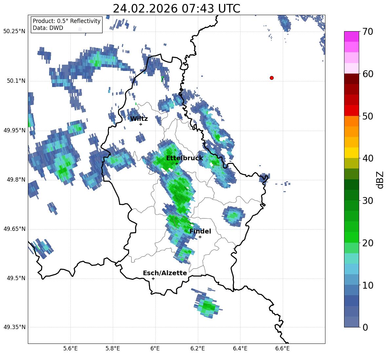Viewport: 388px width, 355px height.
Task: Click the Findel station cross marker
Action: [x=200, y=237]
